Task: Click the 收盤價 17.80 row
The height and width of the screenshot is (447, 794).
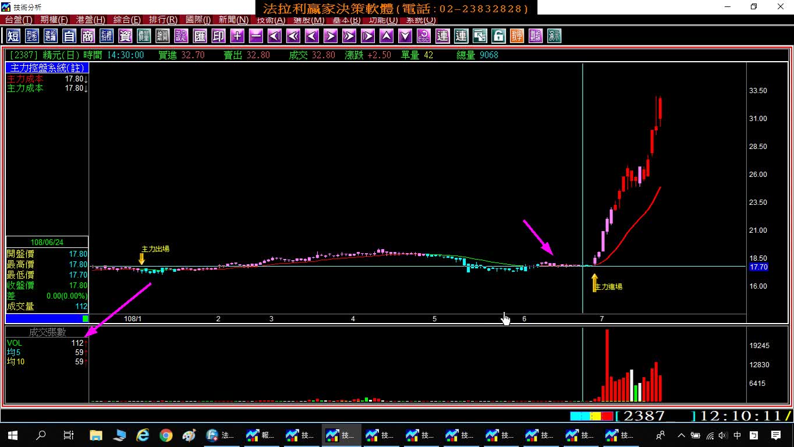Action: (47, 285)
